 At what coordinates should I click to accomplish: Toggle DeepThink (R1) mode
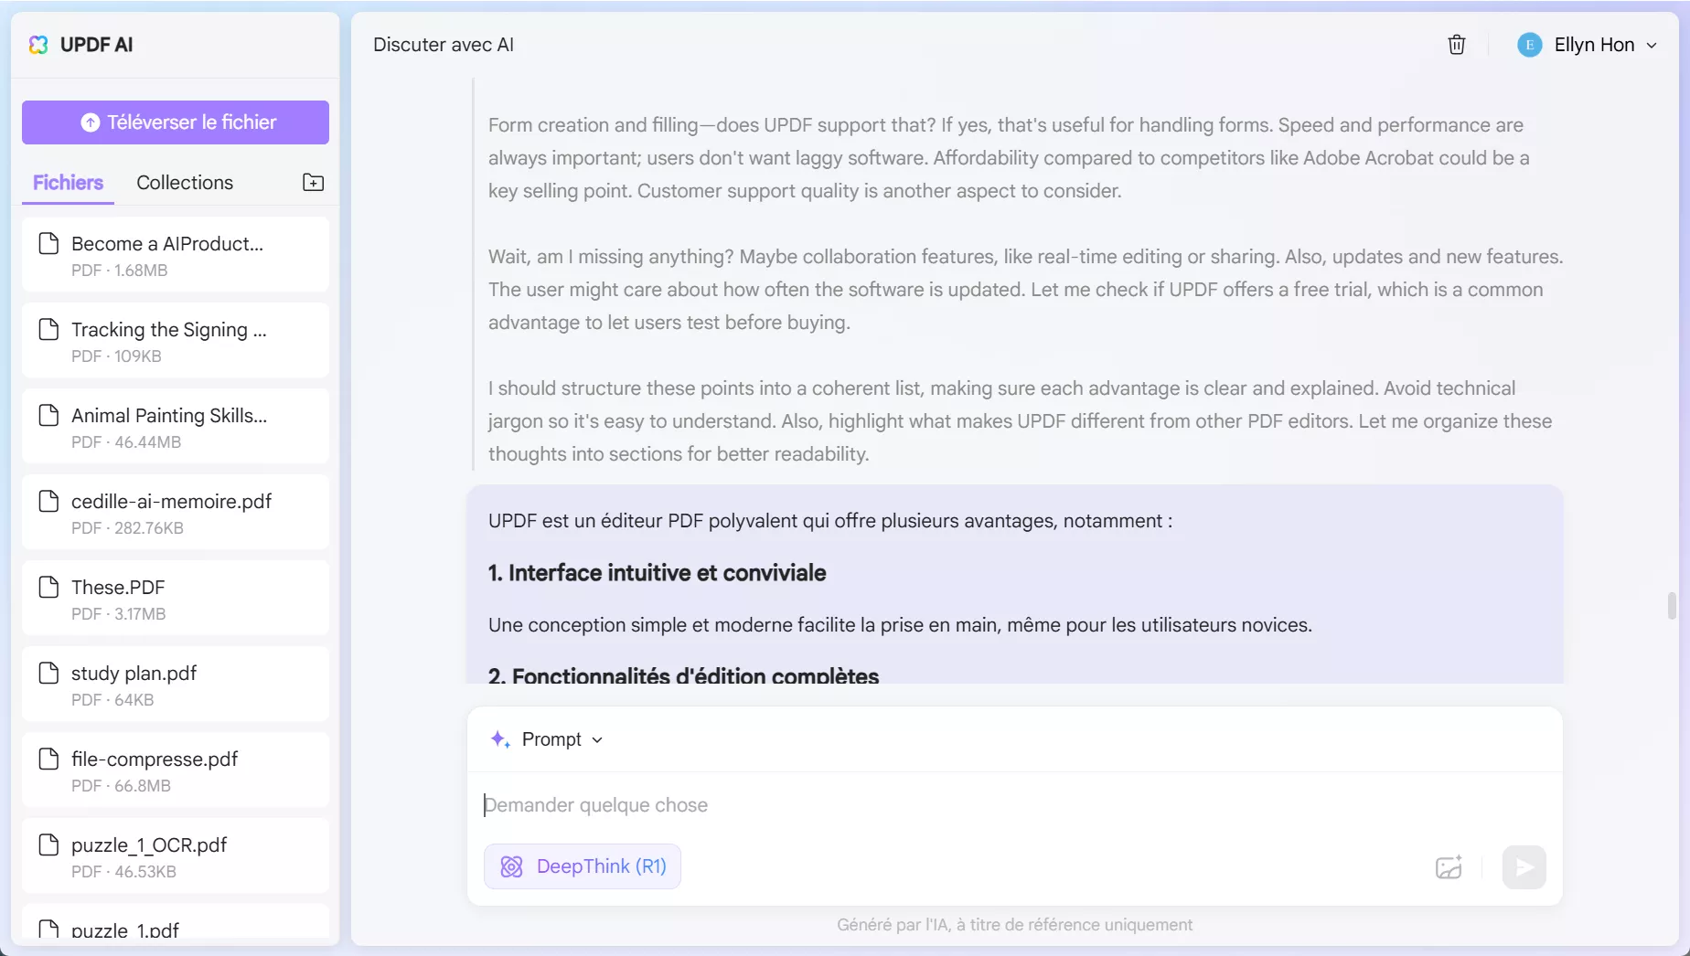[x=583, y=866]
